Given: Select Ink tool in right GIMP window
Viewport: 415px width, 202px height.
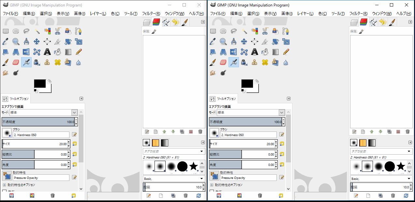Looking at the screenshot, I should [x=244, y=62].
